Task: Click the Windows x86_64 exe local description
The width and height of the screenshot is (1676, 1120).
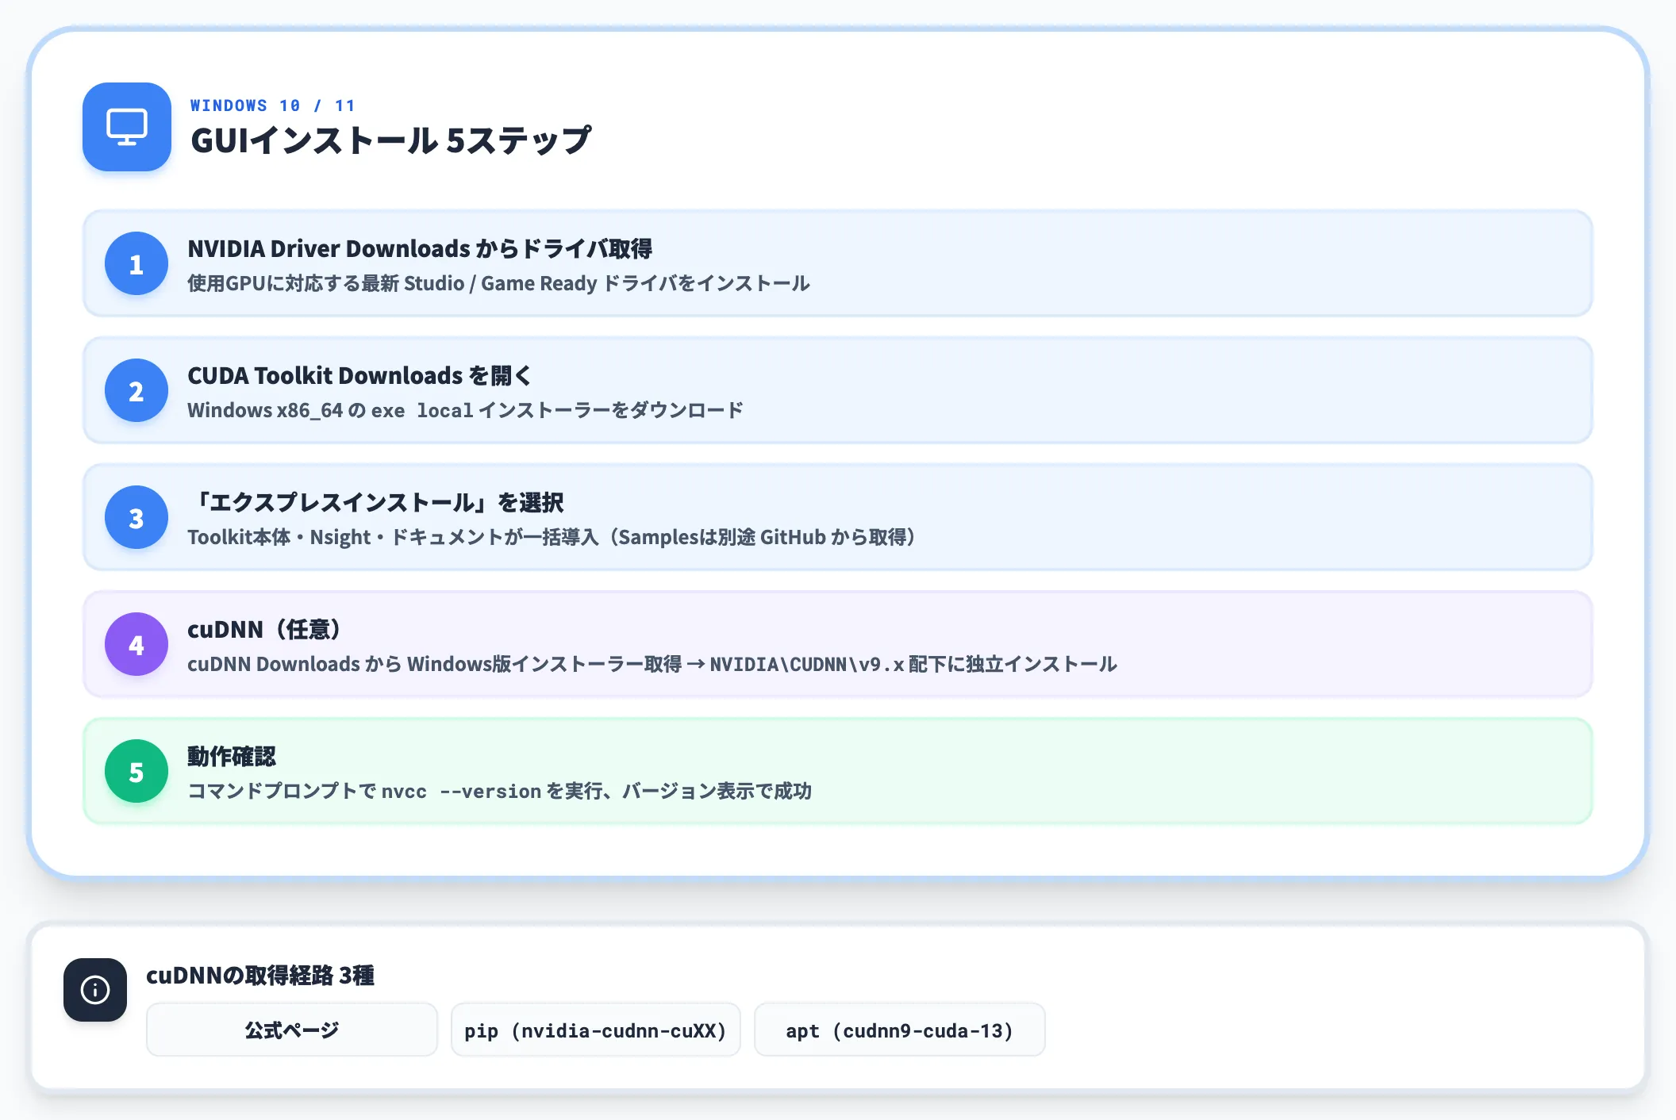Action: (x=465, y=410)
